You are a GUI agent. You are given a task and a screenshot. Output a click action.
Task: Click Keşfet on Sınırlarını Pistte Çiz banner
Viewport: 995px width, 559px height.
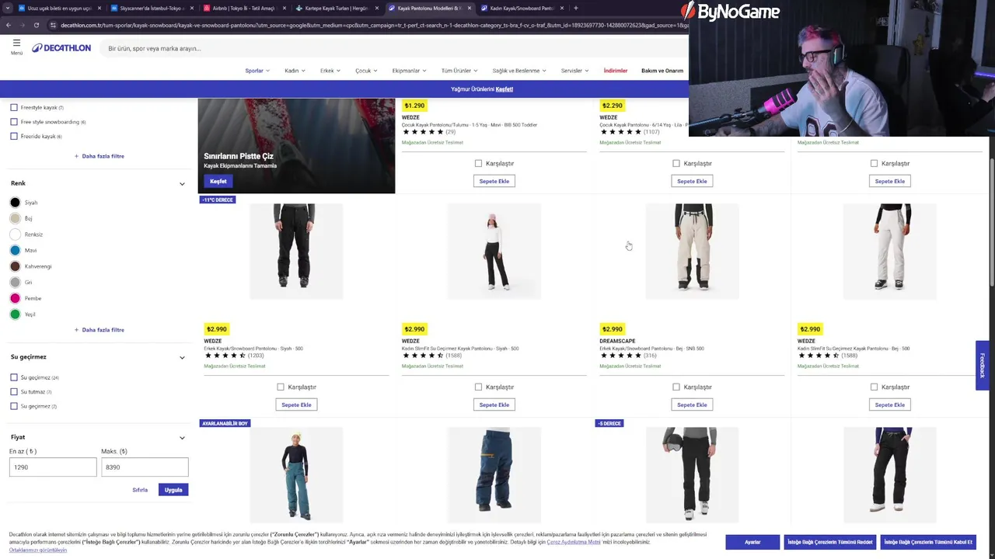click(x=218, y=181)
